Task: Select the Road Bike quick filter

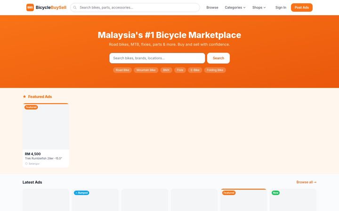Action: (122, 70)
